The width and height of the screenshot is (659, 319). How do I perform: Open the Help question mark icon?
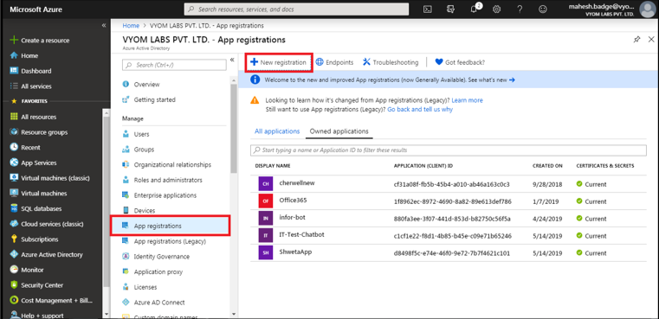click(520, 10)
